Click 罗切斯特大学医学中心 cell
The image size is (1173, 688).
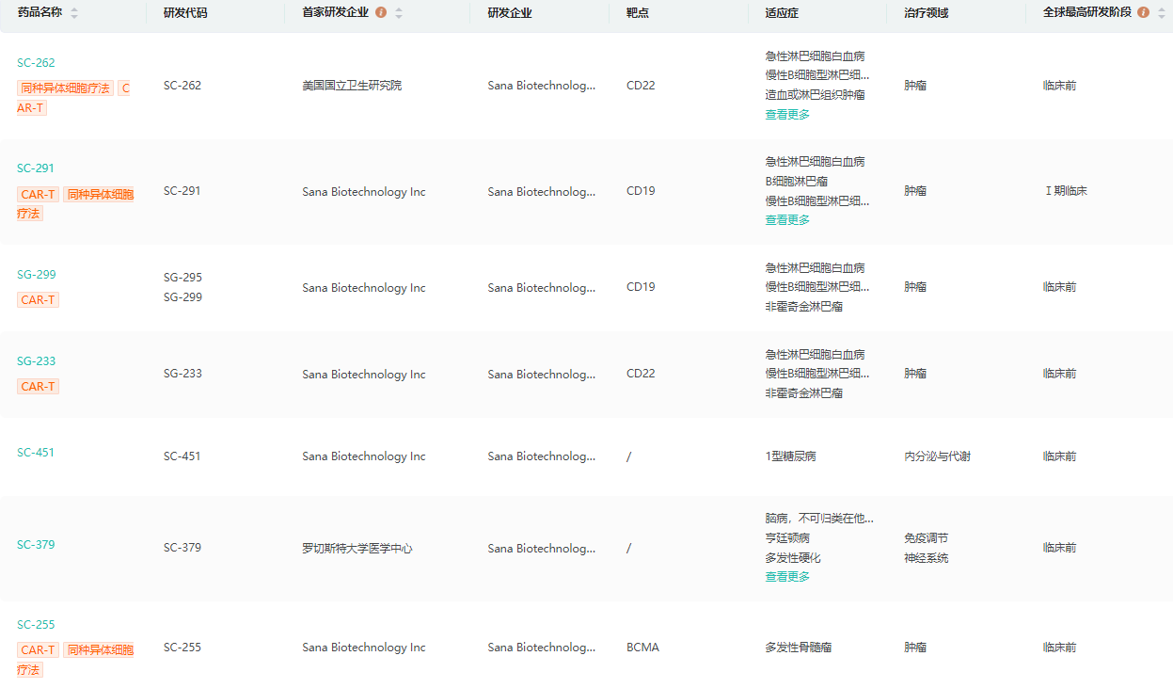[x=357, y=549]
